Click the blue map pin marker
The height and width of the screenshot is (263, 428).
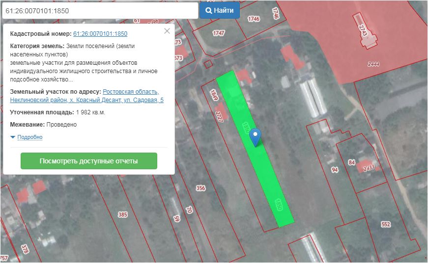point(255,137)
